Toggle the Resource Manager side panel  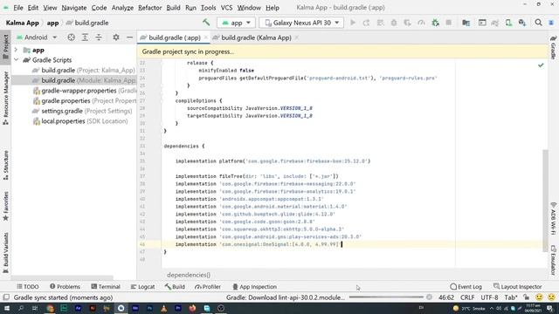(6, 98)
